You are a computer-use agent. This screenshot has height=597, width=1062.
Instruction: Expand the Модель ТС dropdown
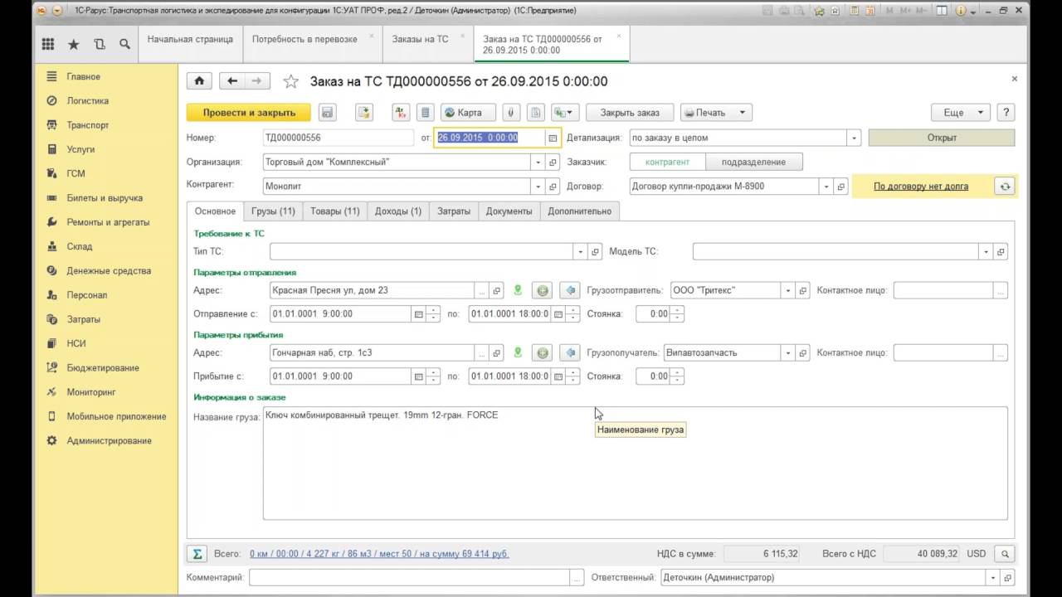tap(986, 251)
